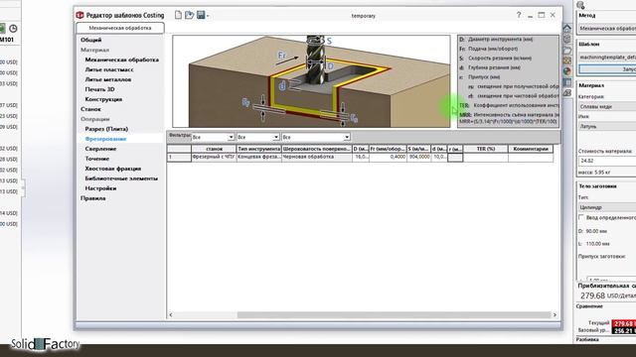Open Литье пластмасс item

tap(109, 69)
